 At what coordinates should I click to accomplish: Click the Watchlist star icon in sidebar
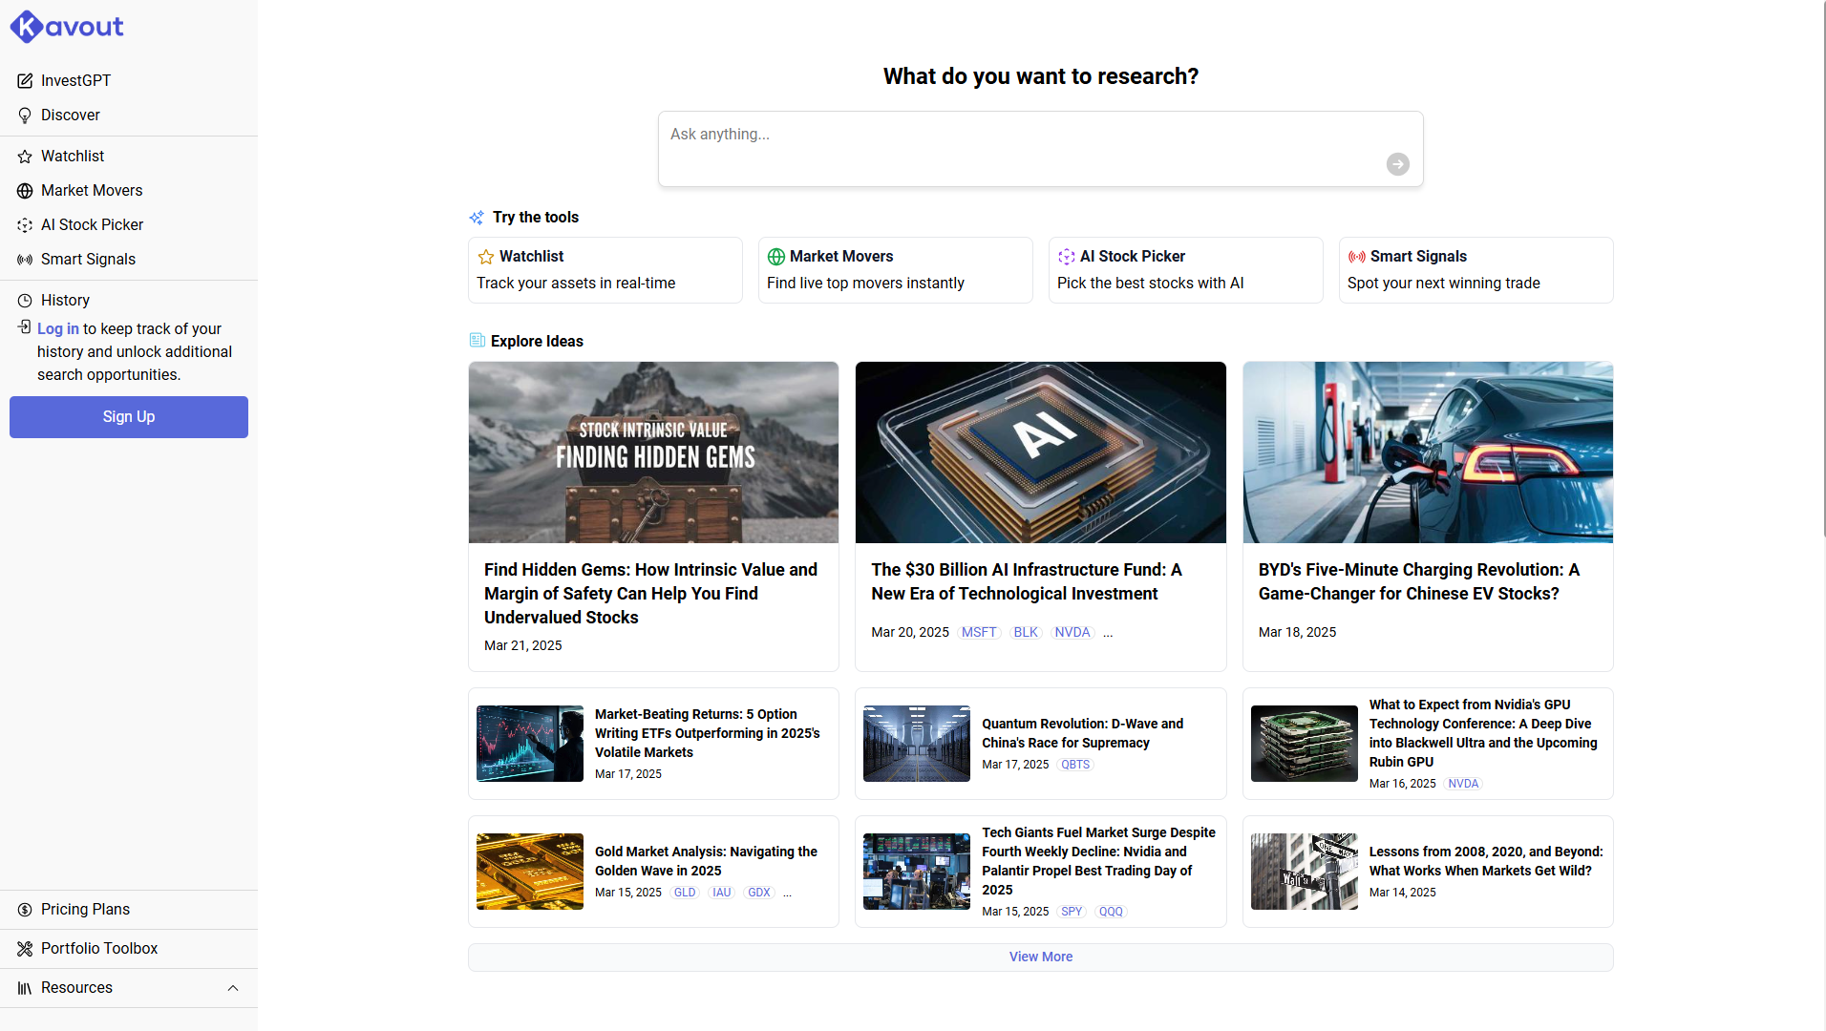(25, 157)
